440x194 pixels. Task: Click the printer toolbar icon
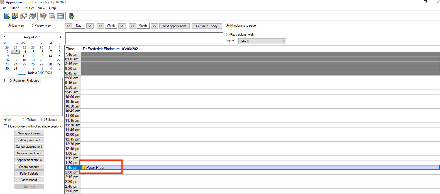(33, 16)
